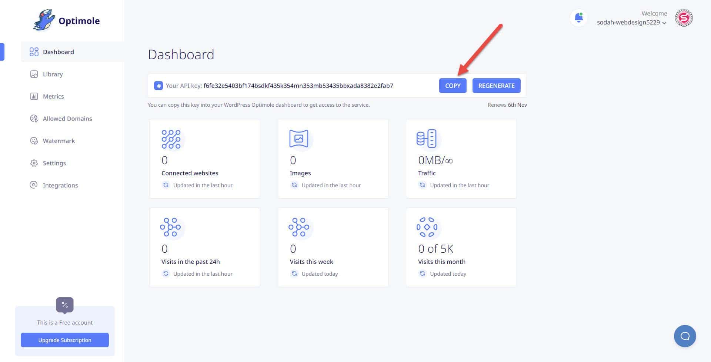The image size is (711, 362).
Task: Open Allowed Domains page
Action: tap(67, 119)
